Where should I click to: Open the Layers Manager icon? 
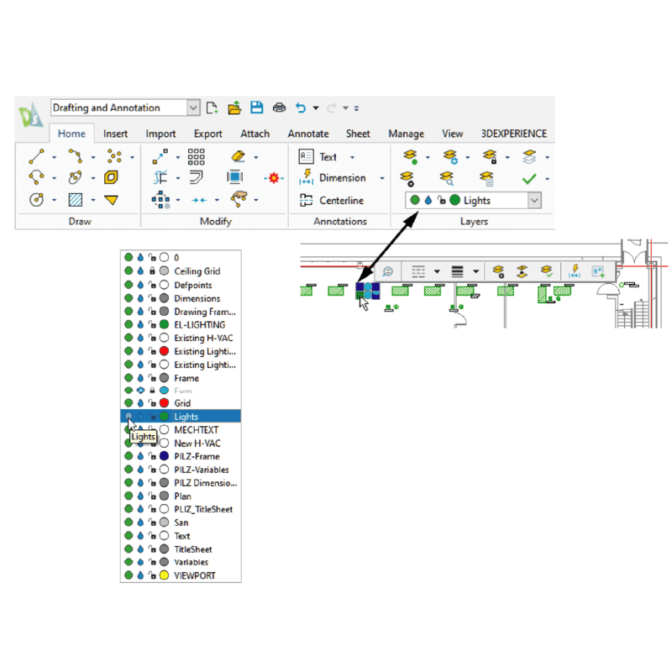(x=409, y=156)
